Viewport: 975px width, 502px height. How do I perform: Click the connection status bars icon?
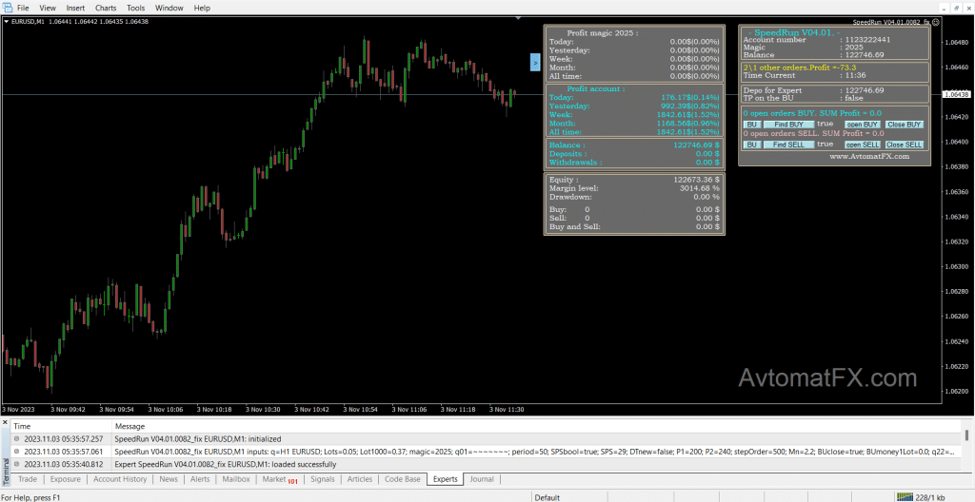click(x=906, y=497)
